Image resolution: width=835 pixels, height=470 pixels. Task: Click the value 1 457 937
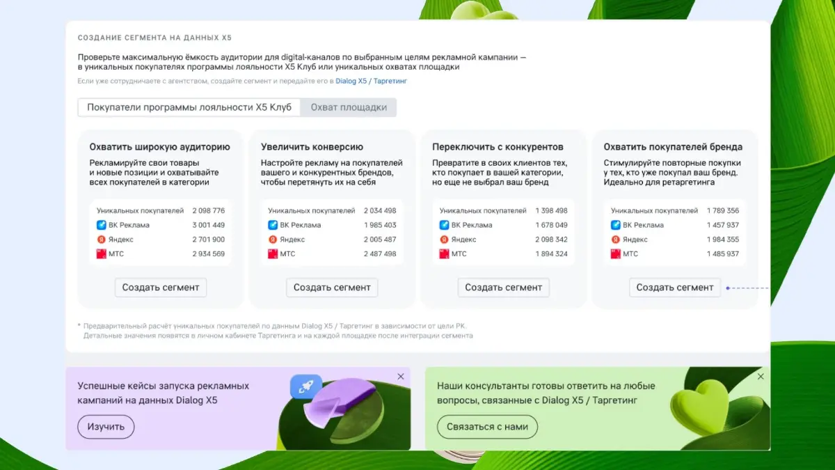(723, 225)
